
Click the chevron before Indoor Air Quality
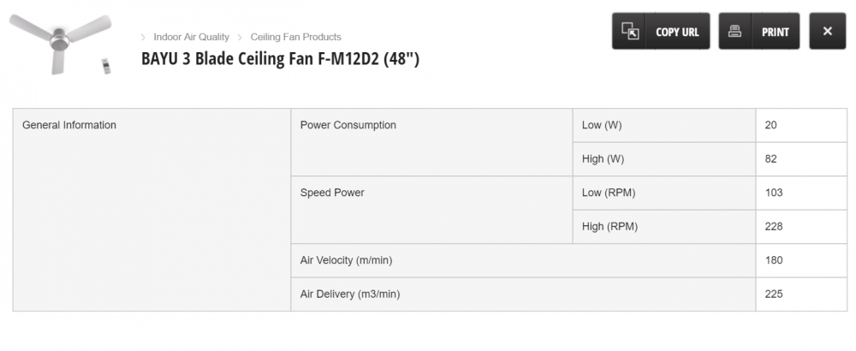(x=144, y=38)
